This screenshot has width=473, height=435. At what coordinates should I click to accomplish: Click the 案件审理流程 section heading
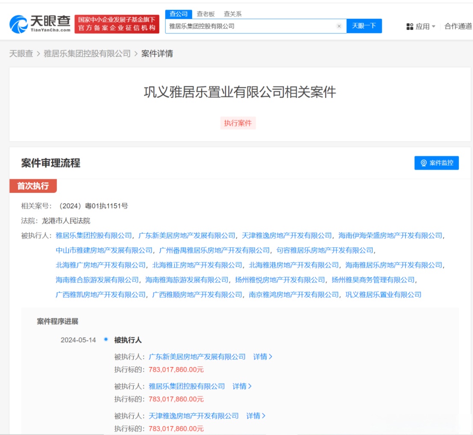50,163
